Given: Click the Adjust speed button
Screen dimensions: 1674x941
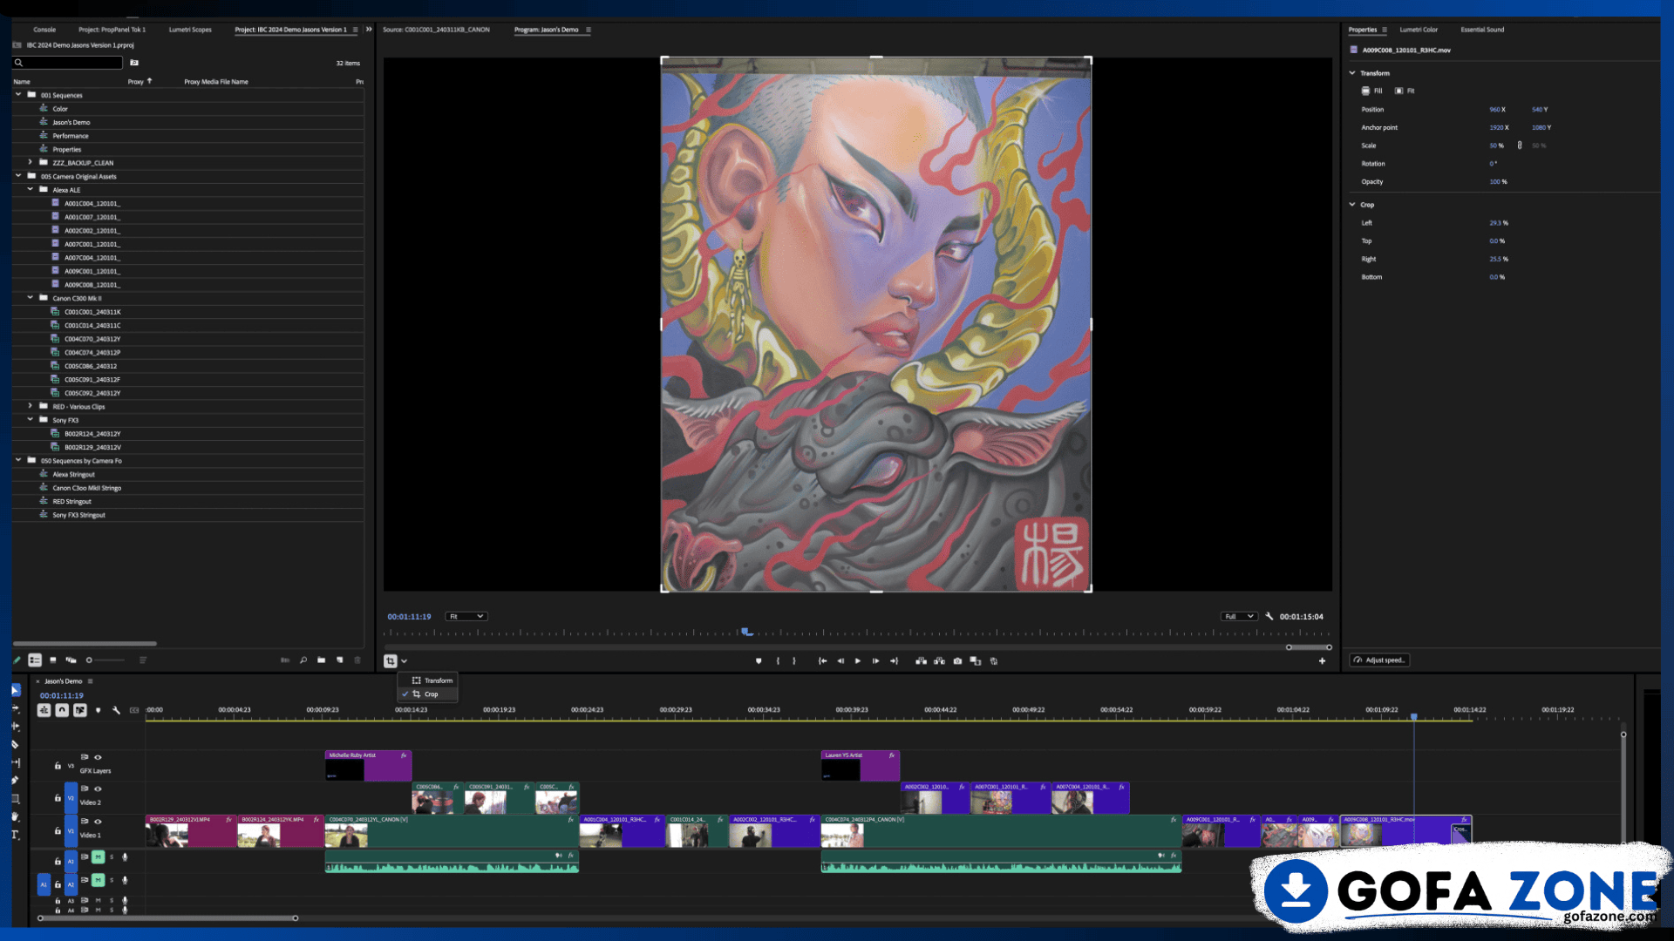Looking at the screenshot, I should pyautogui.click(x=1379, y=660).
